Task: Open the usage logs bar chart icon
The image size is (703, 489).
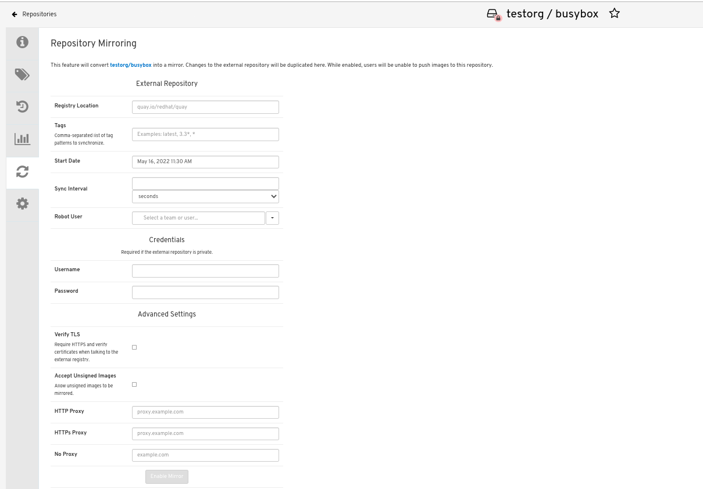Action: click(x=22, y=139)
